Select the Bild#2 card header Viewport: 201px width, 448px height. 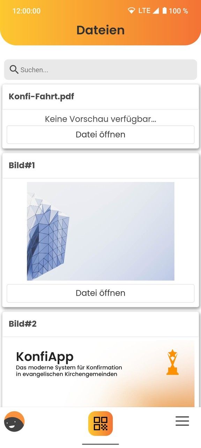click(100, 324)
